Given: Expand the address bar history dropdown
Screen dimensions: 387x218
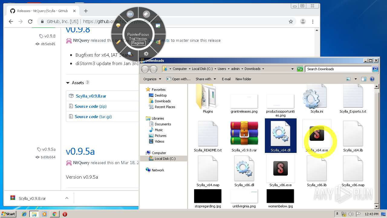Looking at the screenshot, I should 292,69.
